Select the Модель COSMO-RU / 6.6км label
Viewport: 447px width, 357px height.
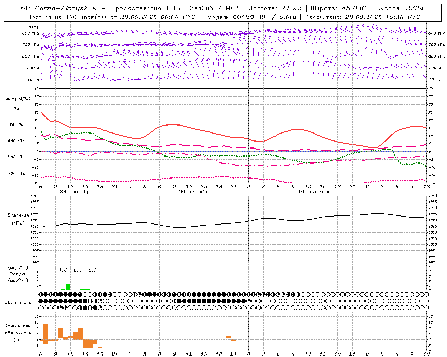251,17
